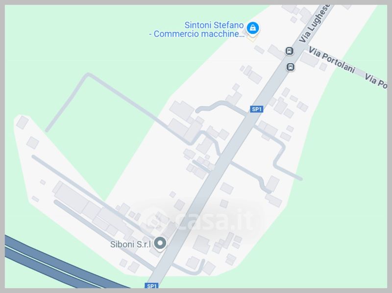392x293 pixels.
Task: Select the upper bus stop icon on Via Lughese
Action: pos(289,51)
